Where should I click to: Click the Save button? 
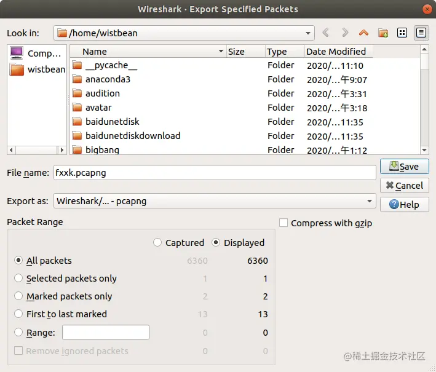(x=404, y=167)
